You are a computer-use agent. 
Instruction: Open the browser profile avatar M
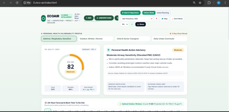[219, 3]
